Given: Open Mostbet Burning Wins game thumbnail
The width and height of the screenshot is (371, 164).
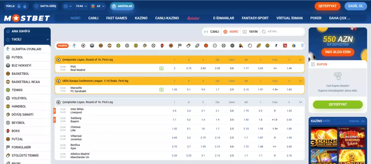Looking at the screenshot, I should [352, 137].
